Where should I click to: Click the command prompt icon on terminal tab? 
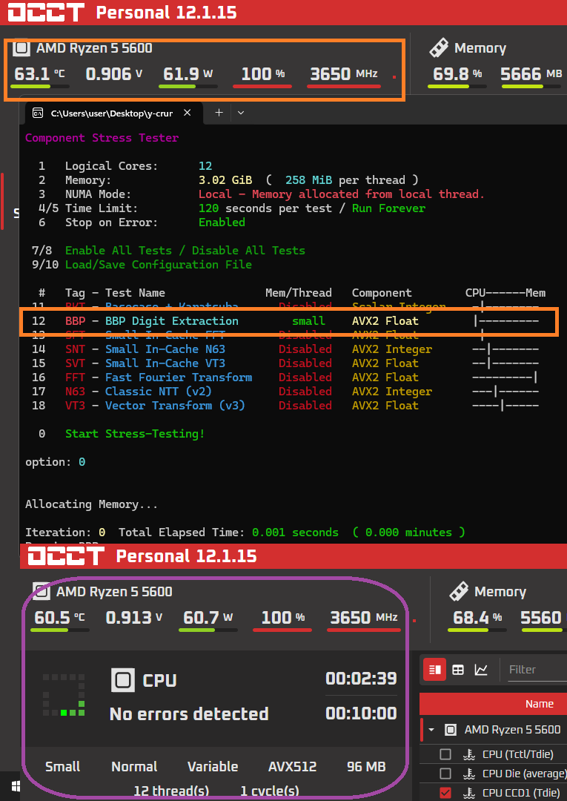pos(38,113)
